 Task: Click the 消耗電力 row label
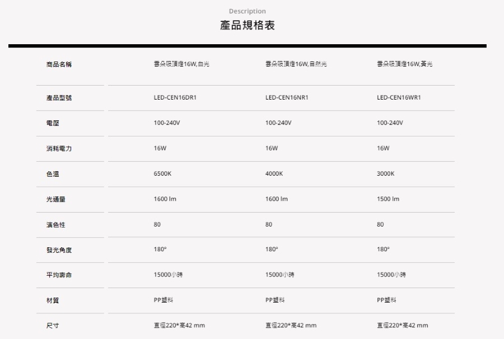[59, 148]
